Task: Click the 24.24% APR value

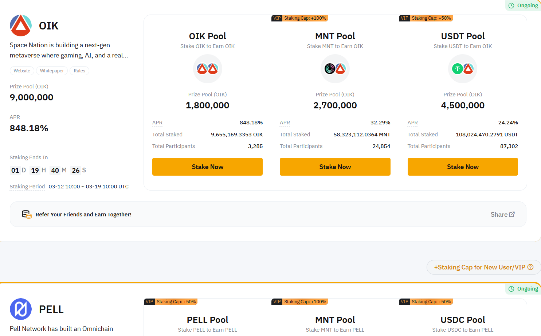Action: pyautogui.click(x=508, y=123)
